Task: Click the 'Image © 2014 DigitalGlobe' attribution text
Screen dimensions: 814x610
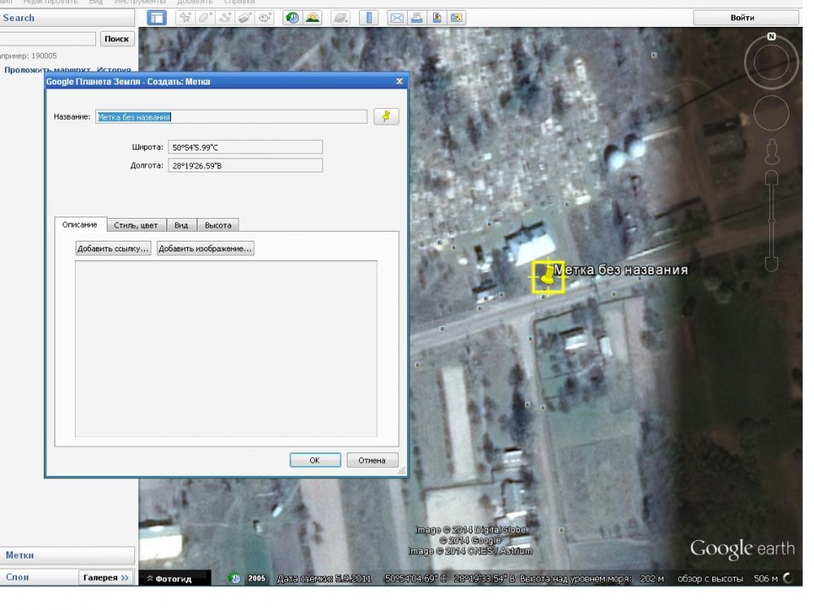Action: (470, 529)
